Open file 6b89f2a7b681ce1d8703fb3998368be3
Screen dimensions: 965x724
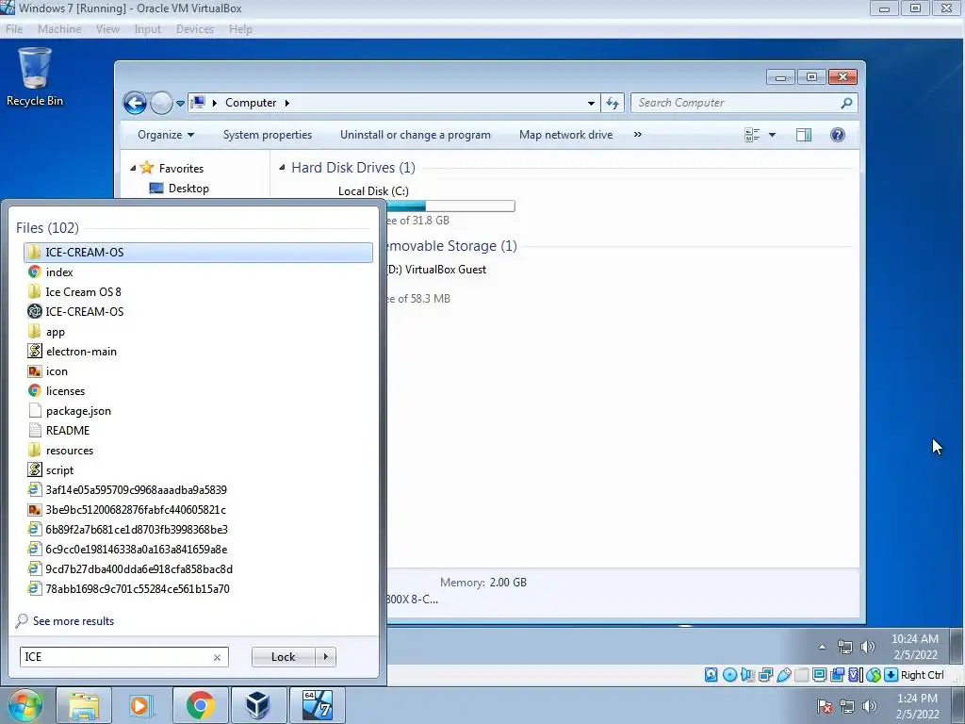198,530
